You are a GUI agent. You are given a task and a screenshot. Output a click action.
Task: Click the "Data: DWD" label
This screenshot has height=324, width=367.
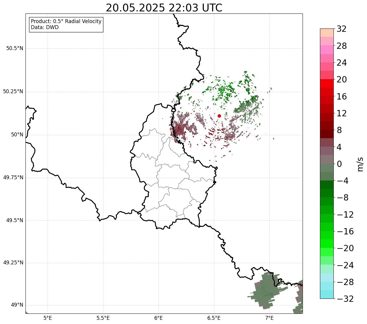point(45,28)
